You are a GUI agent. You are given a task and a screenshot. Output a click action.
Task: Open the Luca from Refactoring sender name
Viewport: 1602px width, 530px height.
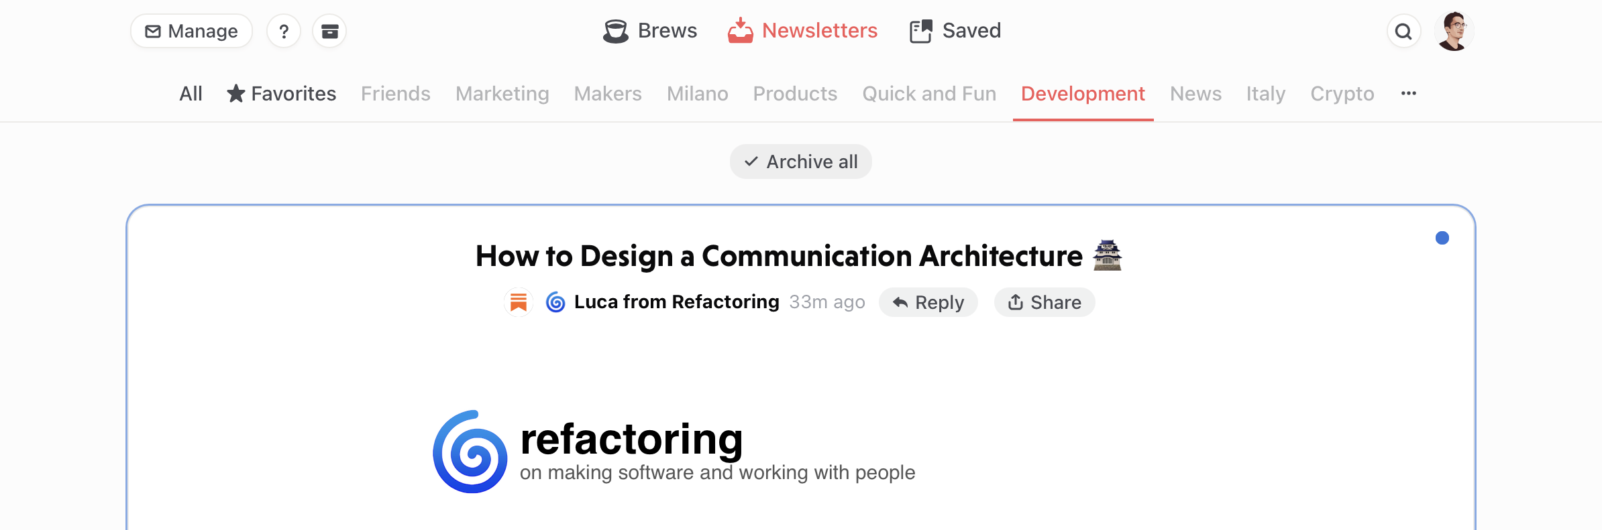(x=676, y=302)
